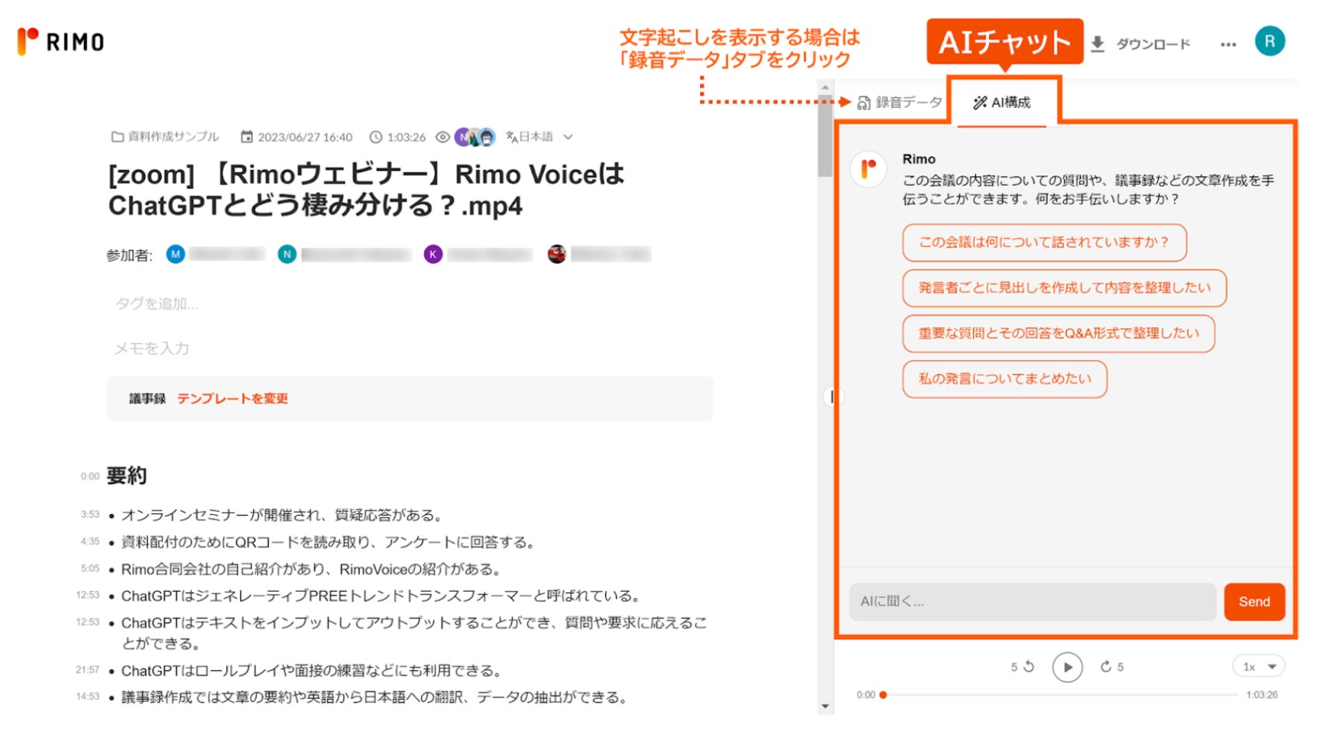Select participant avatar K
Image resolution: width=1321 pixels, height=733 pixels.
click(x=433, y=254)
